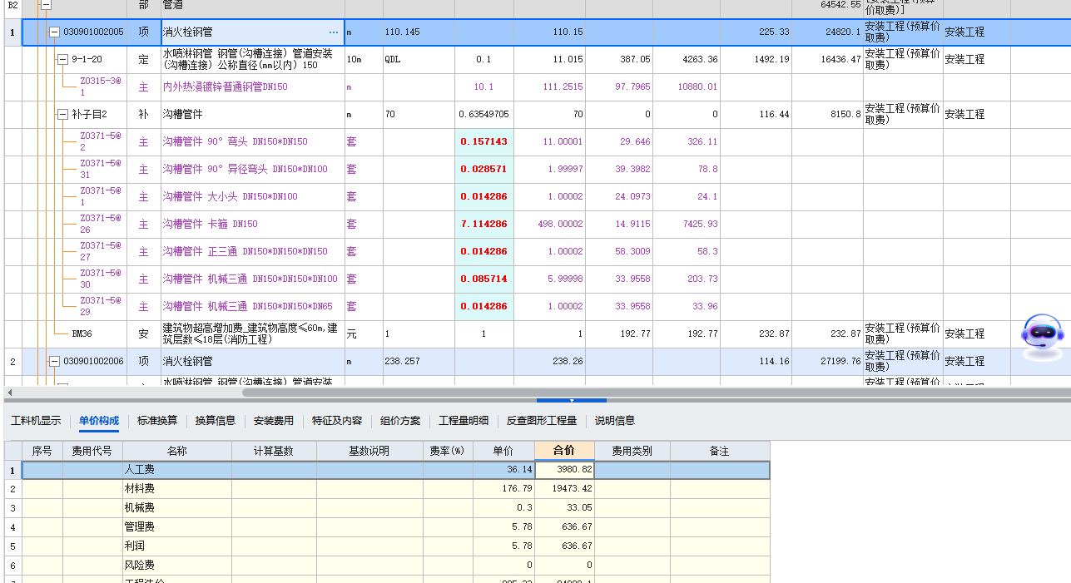Select the 单价构成 tab
The width and height of the screenshot is (1071, 583).
click(x=99, y=421)
